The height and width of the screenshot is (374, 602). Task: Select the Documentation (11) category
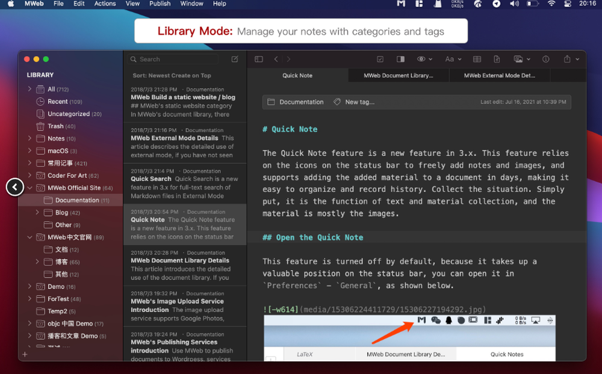tap(71, 200)
